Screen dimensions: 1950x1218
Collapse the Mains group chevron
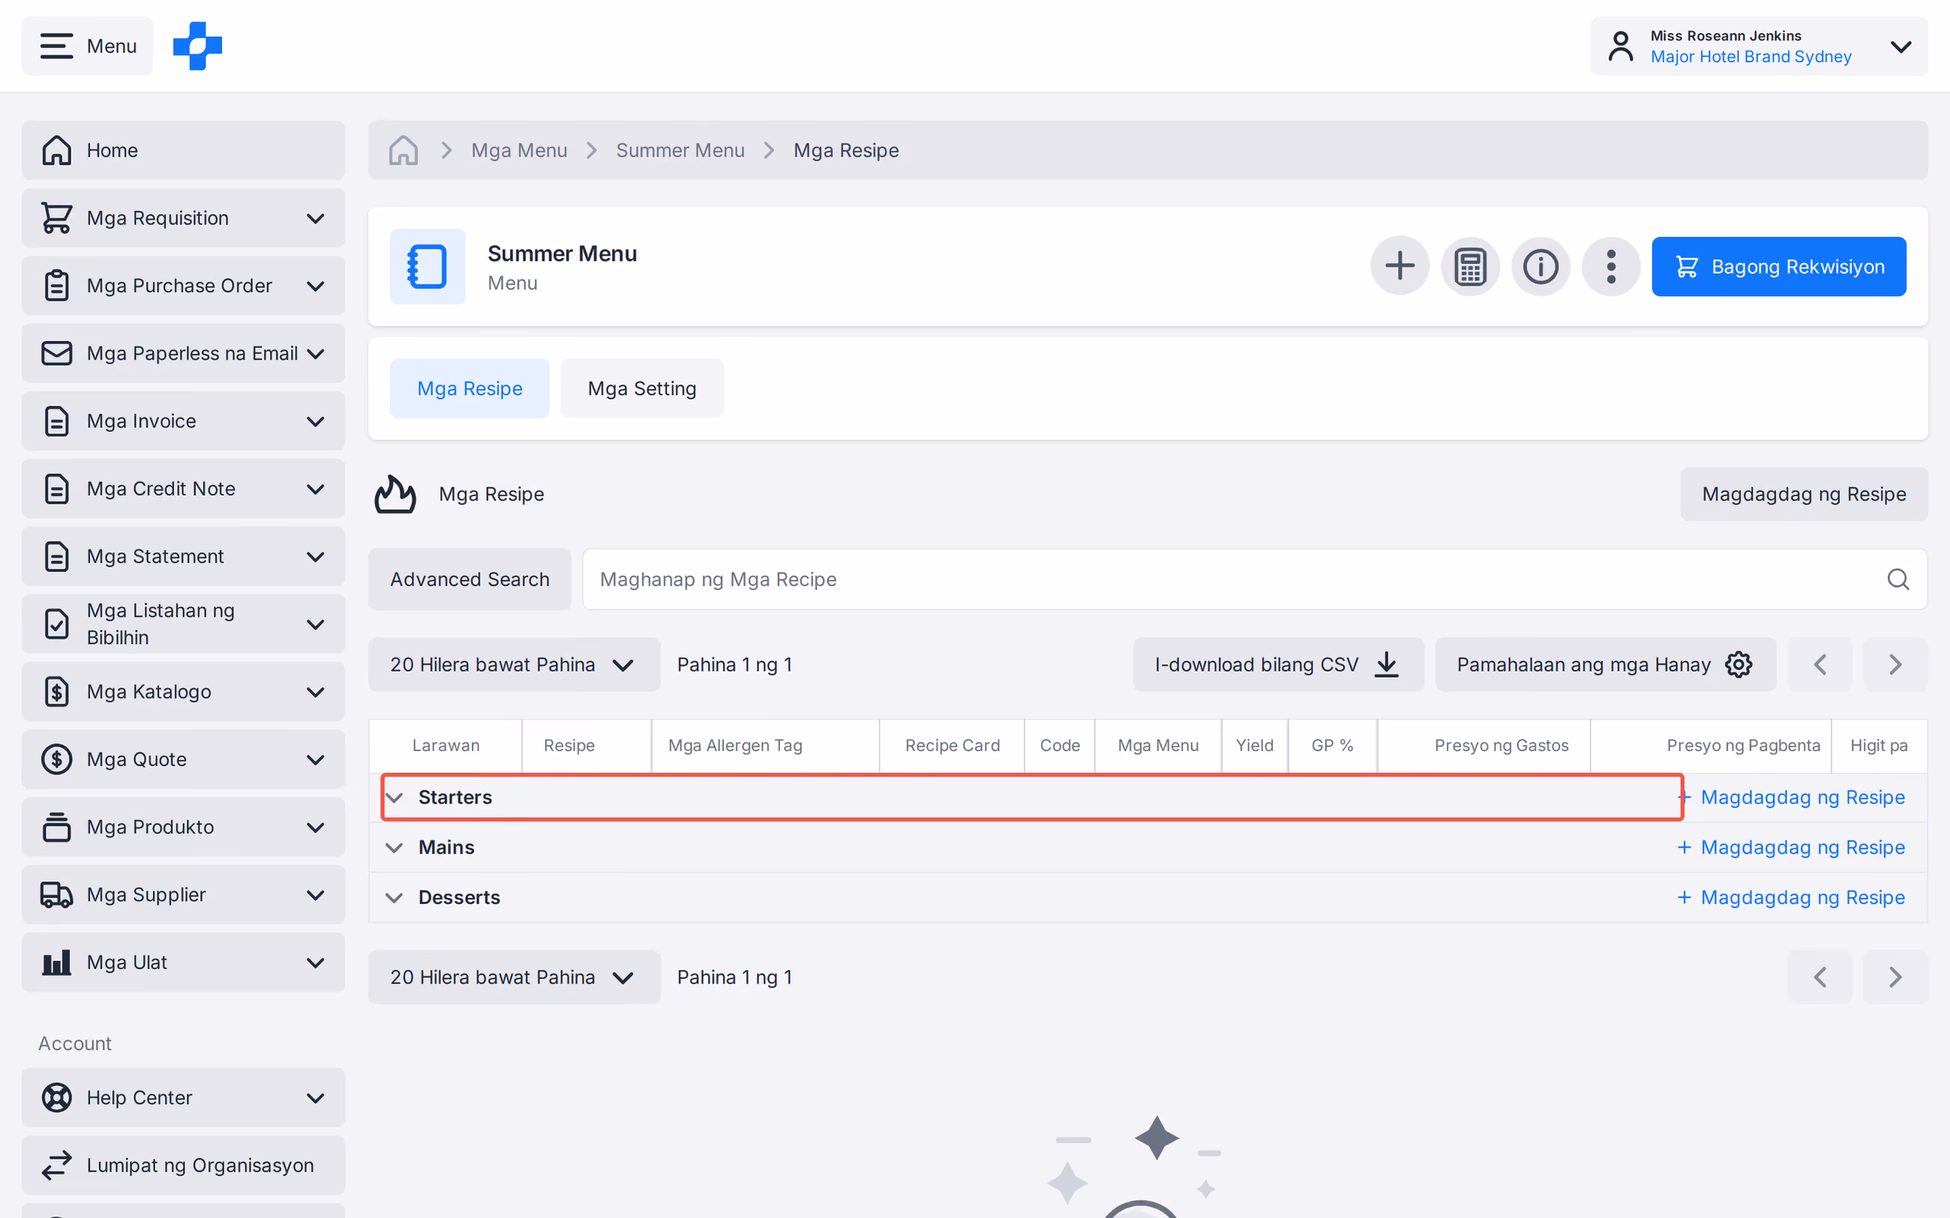(x=394, y=848)
